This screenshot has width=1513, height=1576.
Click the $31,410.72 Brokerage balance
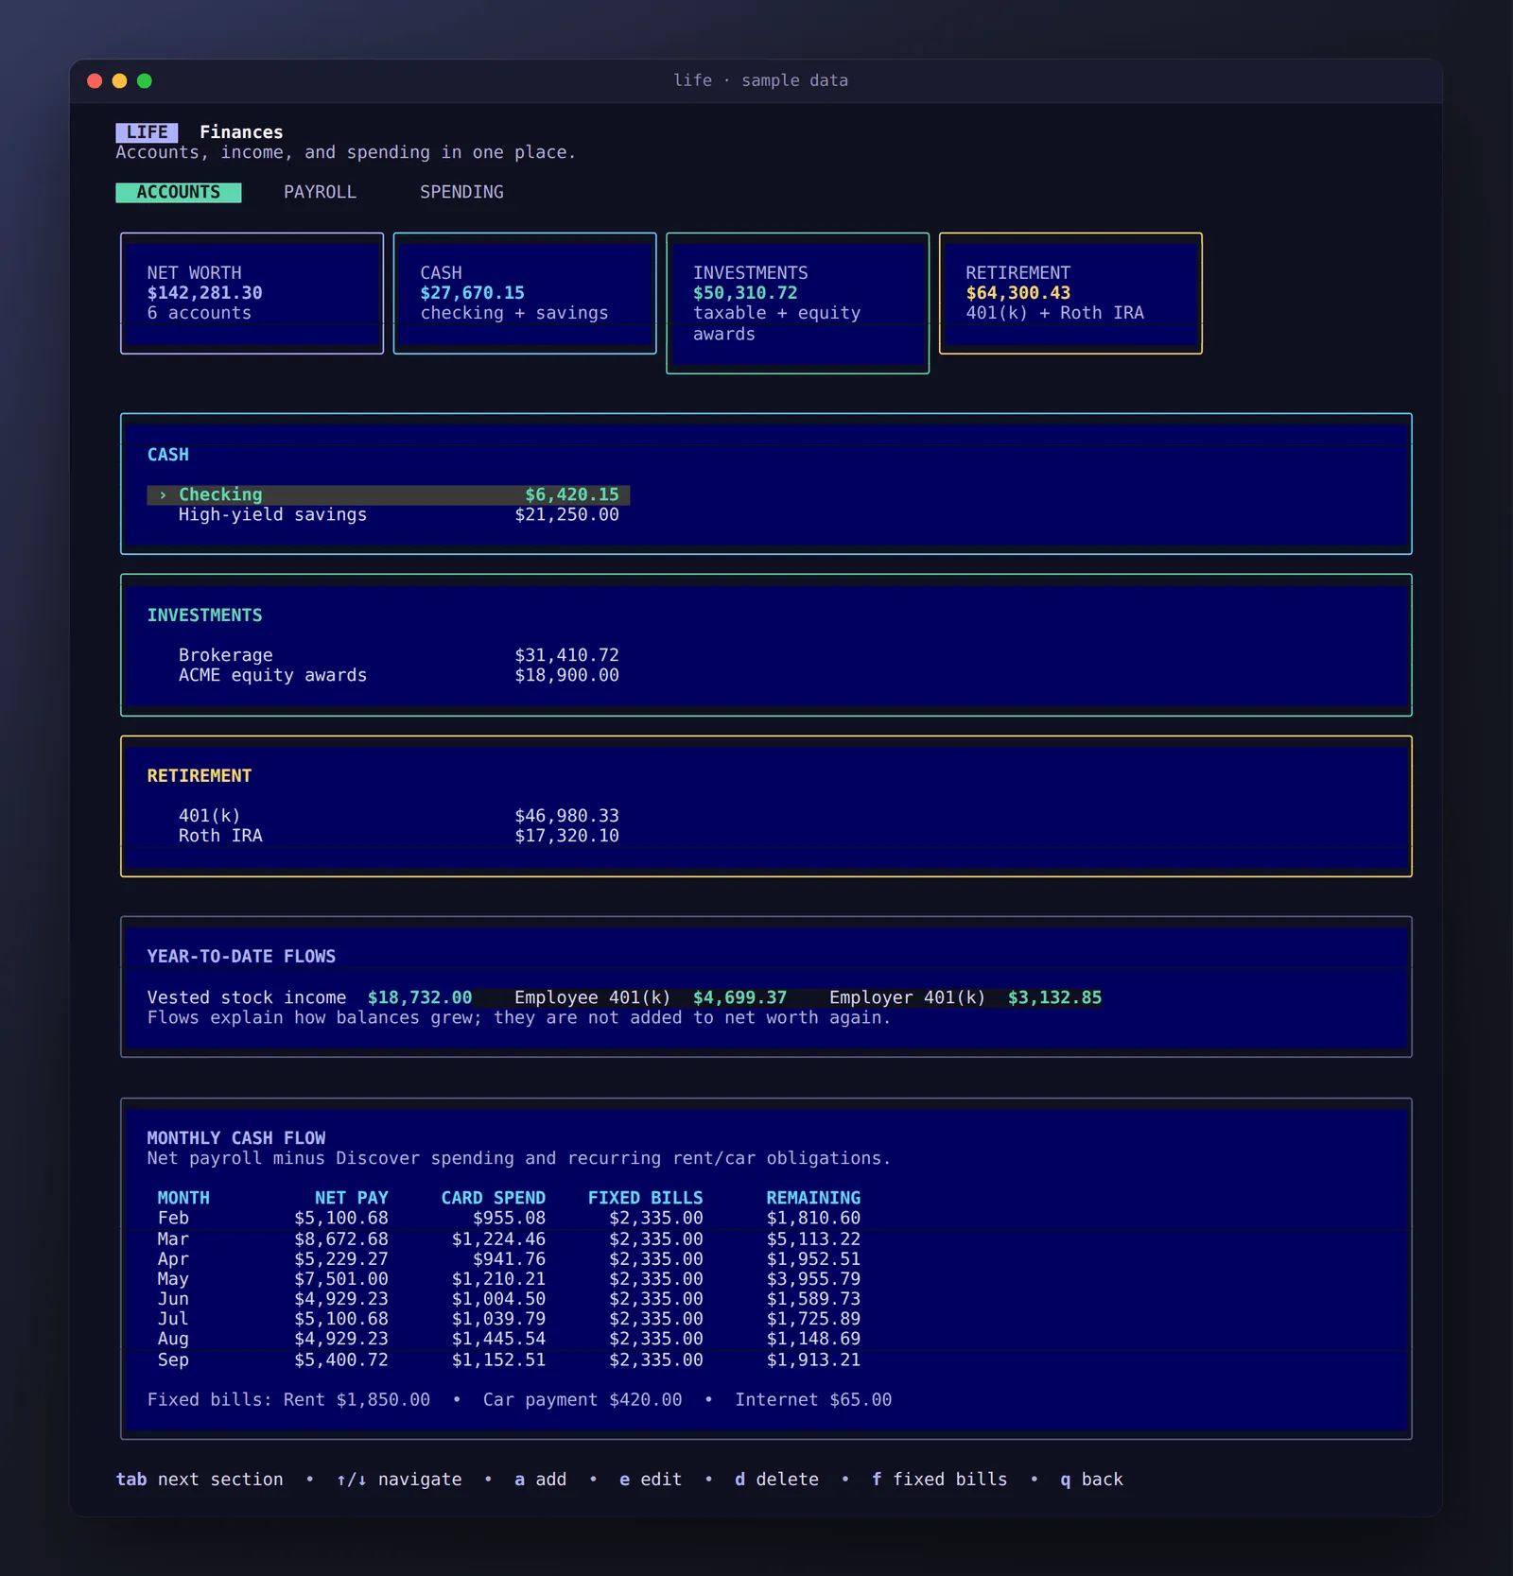pos(567,655)
